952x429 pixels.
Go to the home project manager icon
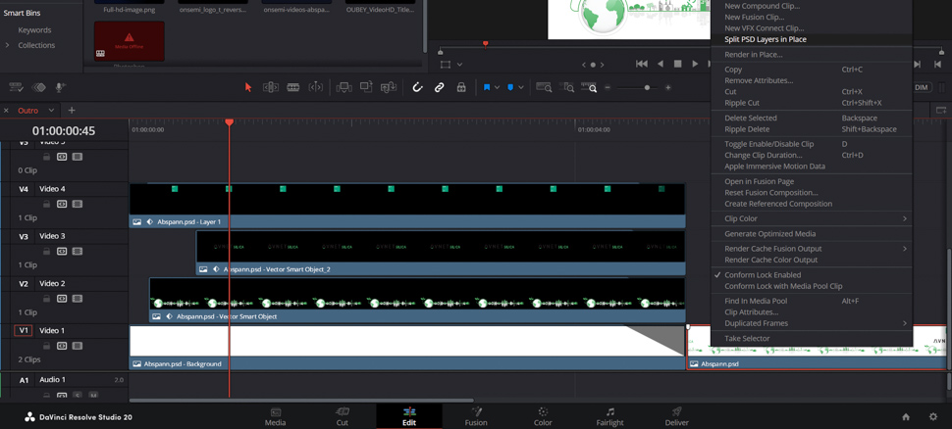pyautogui.click(x=906, y=416)
